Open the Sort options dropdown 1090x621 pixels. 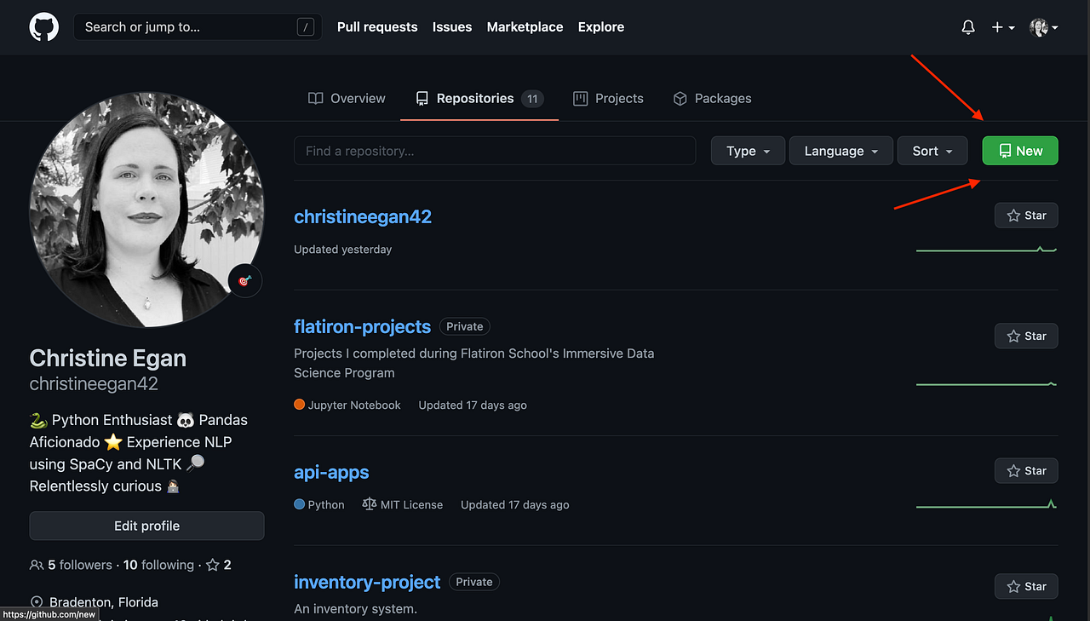[932, 150]
